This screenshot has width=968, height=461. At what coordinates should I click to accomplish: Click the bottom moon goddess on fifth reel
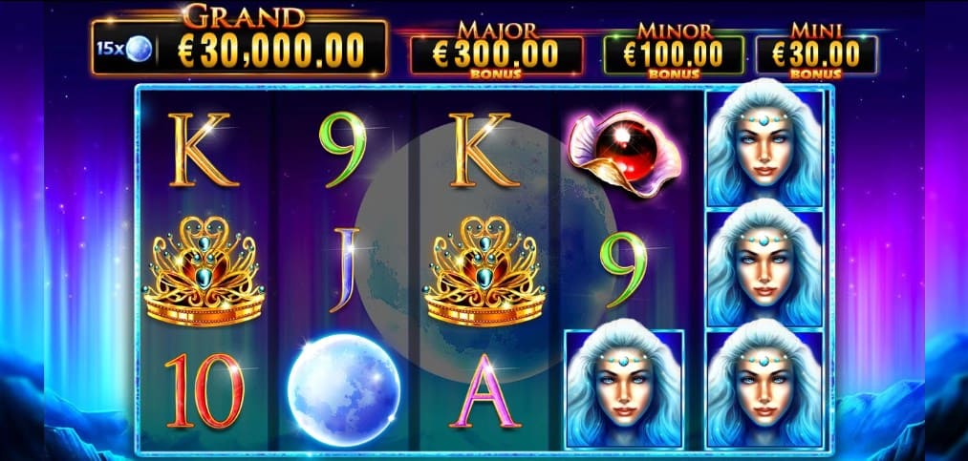pos(764,388)
